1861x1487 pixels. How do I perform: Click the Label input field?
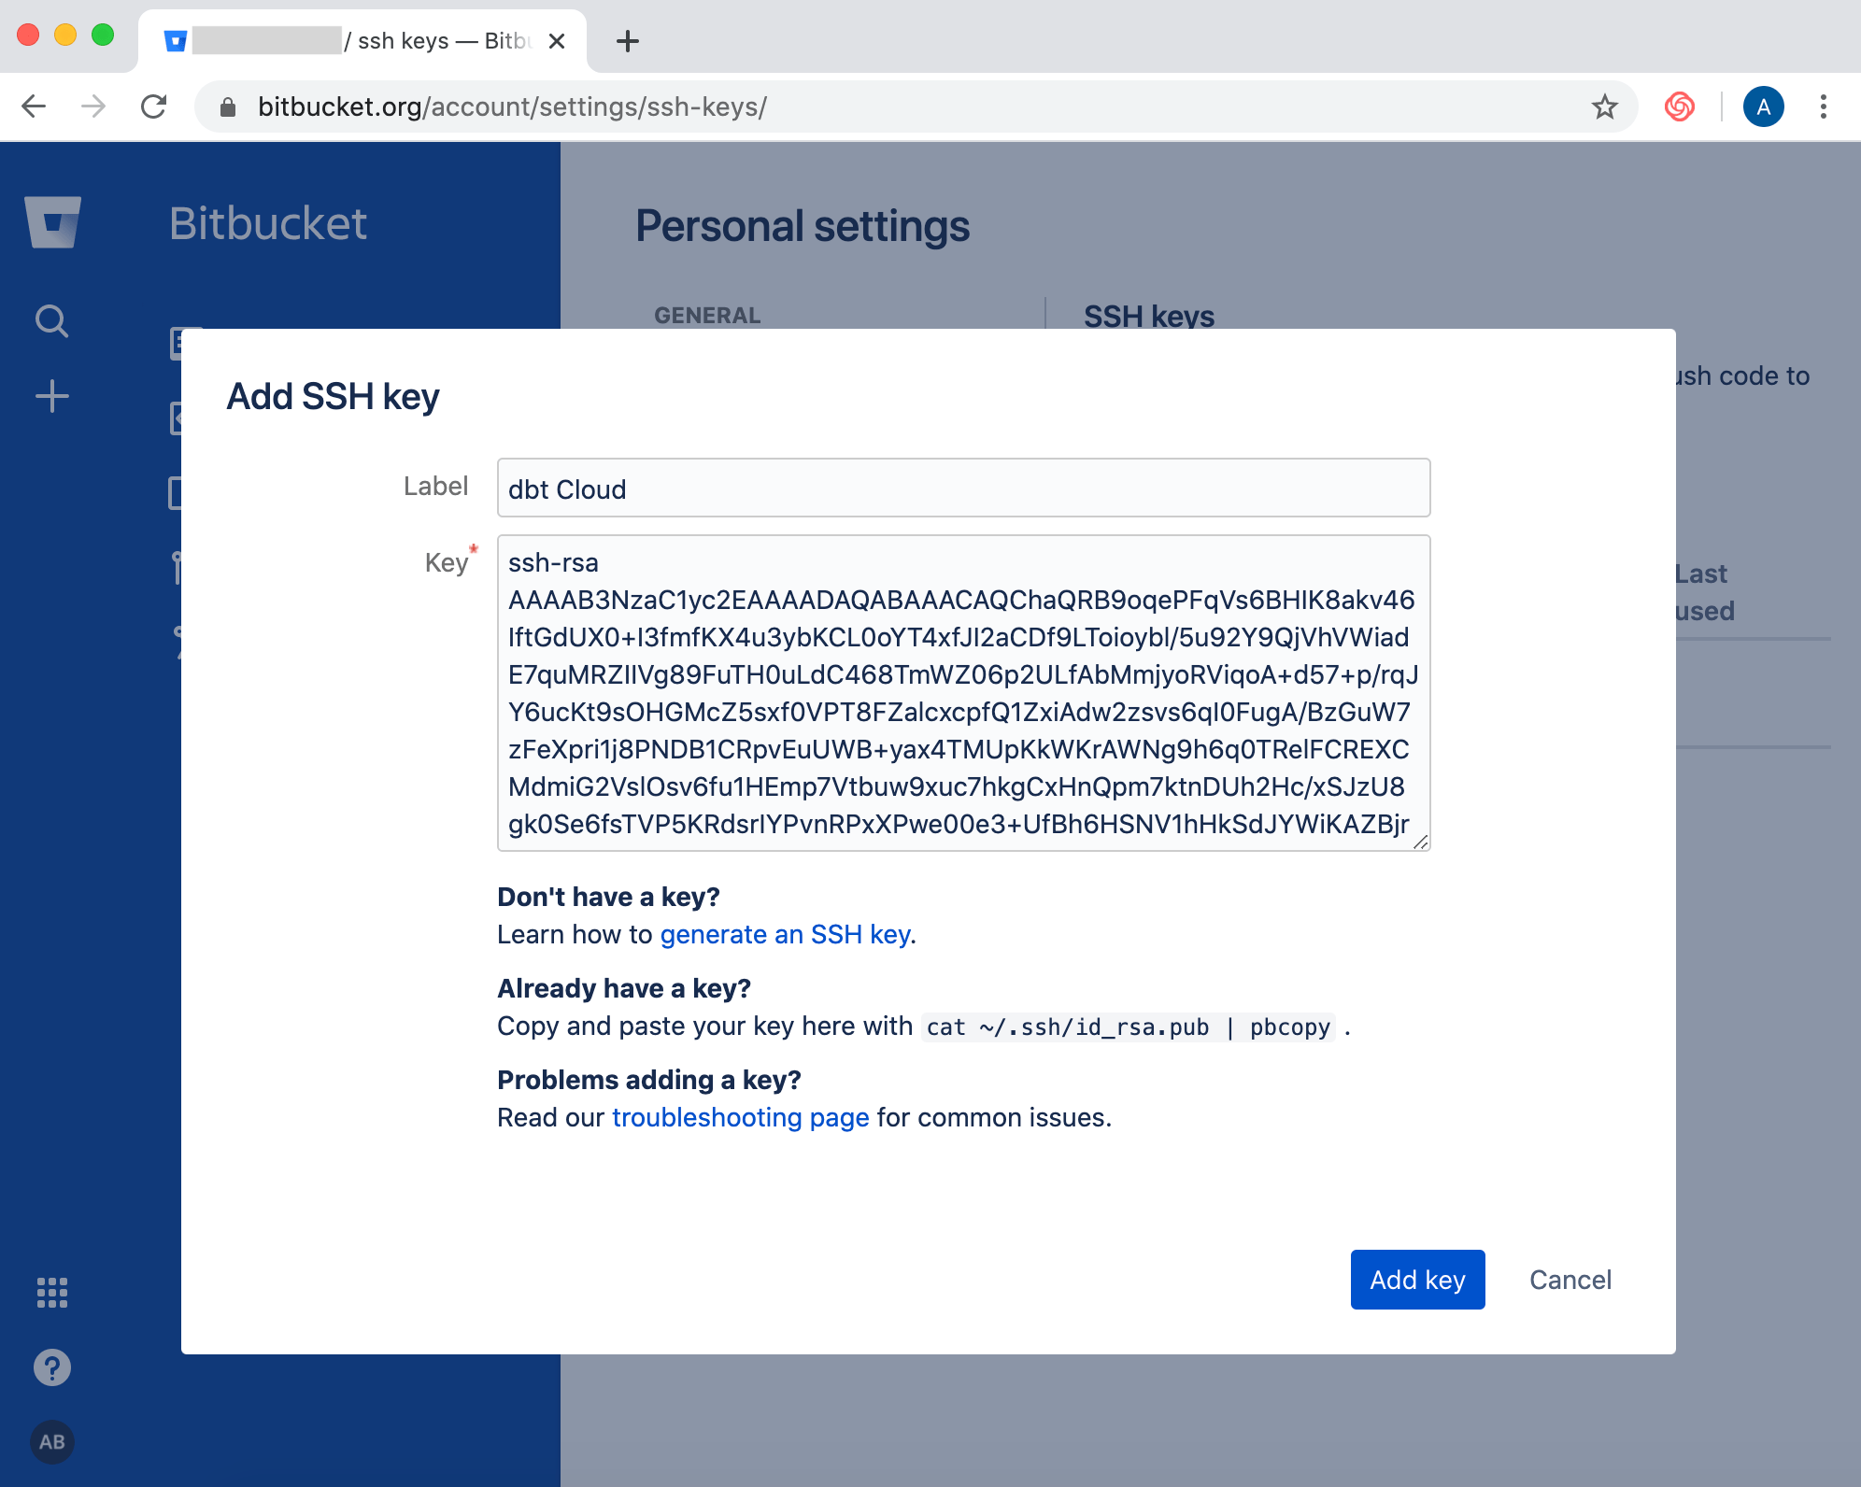tap(964, 488)
